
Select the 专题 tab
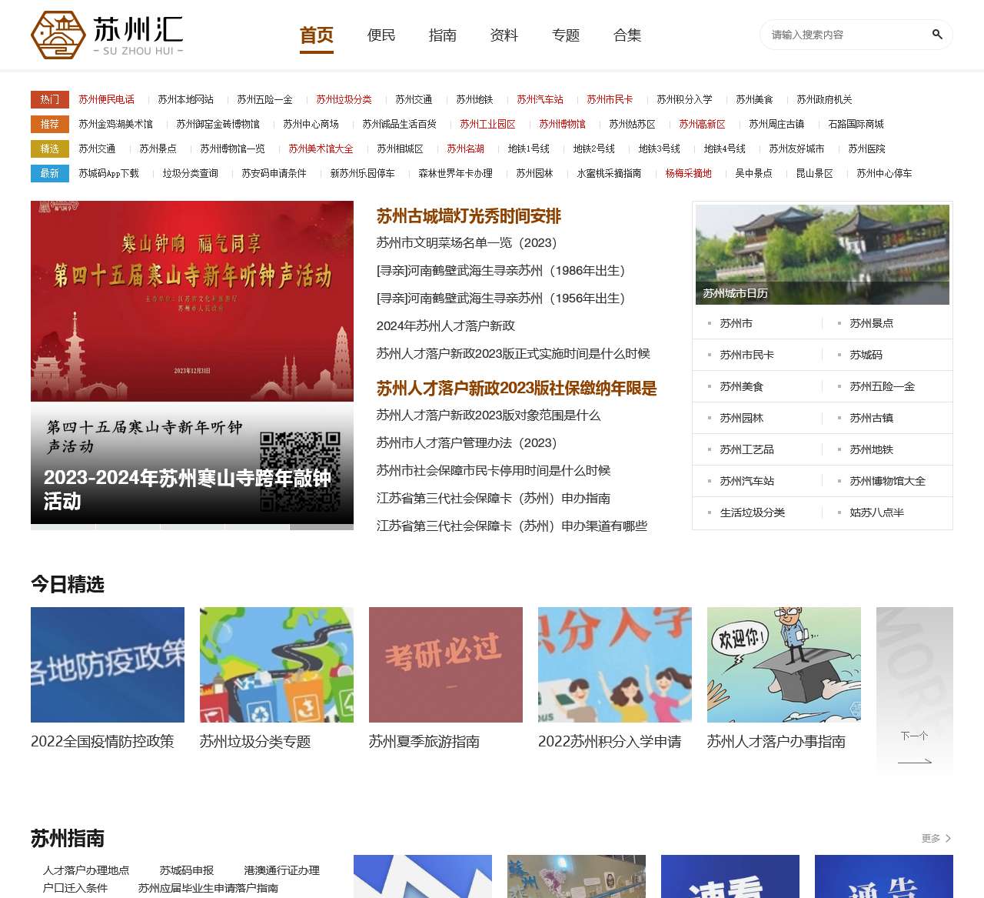(x=566, y=35)
